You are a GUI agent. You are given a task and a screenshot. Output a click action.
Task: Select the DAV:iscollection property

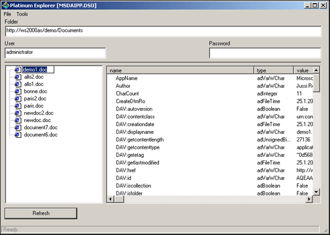(210, 186)
